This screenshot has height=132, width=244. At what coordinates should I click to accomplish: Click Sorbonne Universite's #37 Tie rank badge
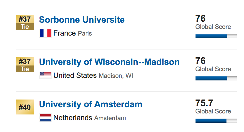[25, 22]
